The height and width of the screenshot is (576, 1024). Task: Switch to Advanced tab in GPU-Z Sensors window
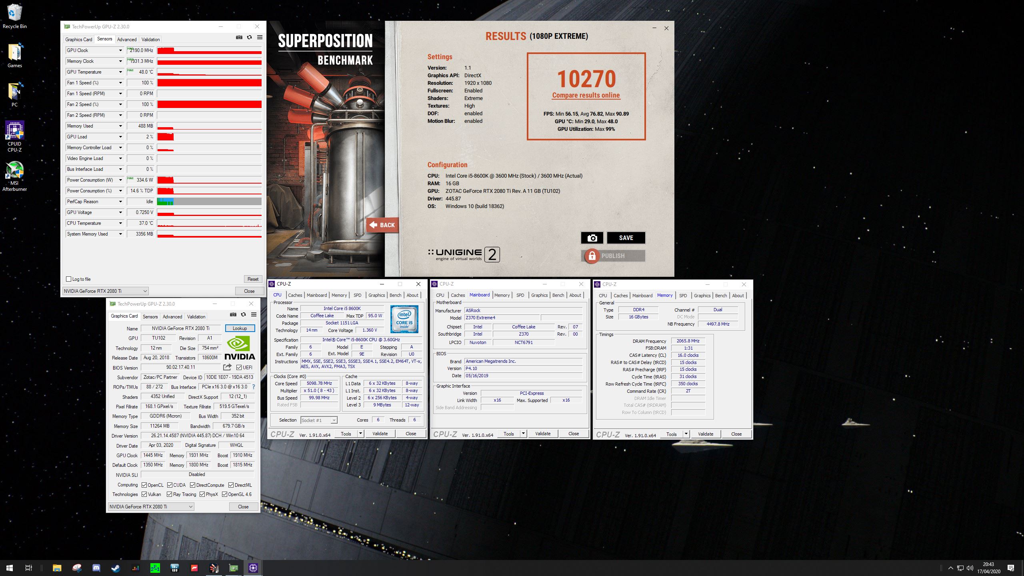point(127,39)
